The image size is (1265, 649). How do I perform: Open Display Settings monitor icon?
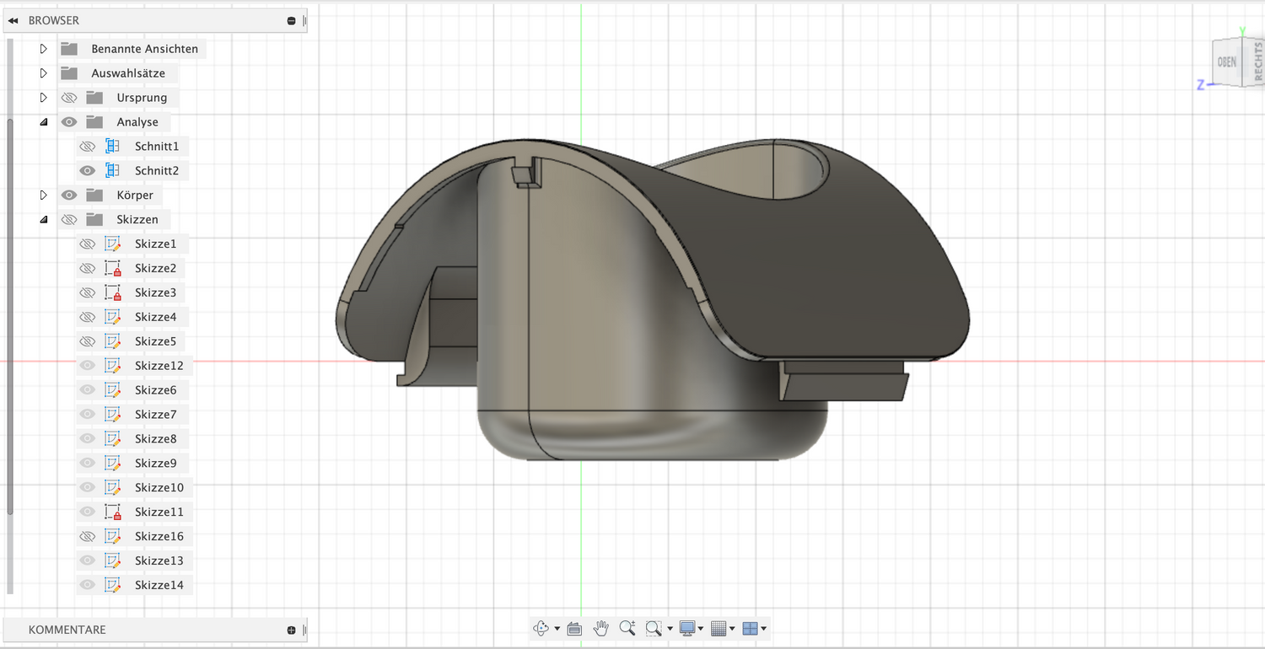[687, 629]
